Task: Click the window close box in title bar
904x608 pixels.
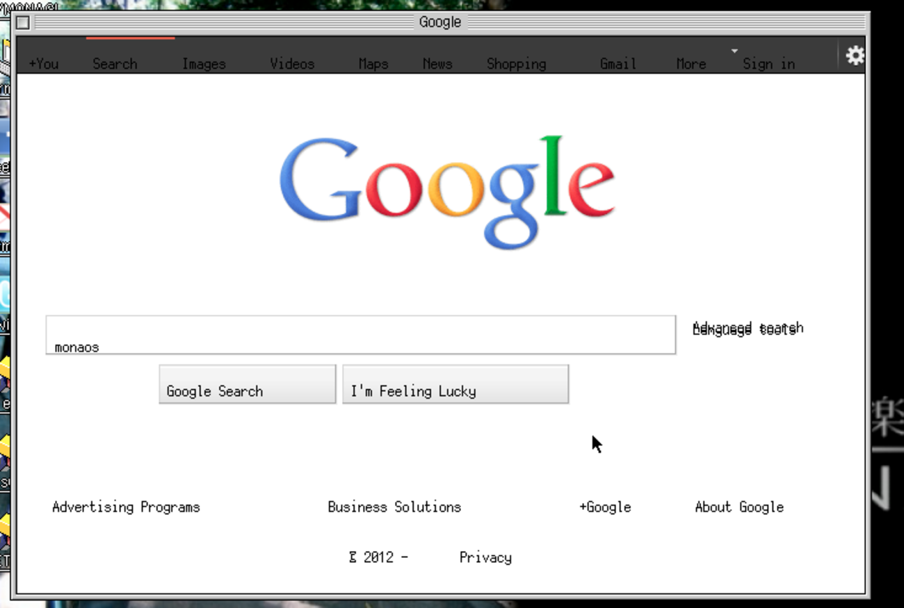Action: click(x=23, y=22)
